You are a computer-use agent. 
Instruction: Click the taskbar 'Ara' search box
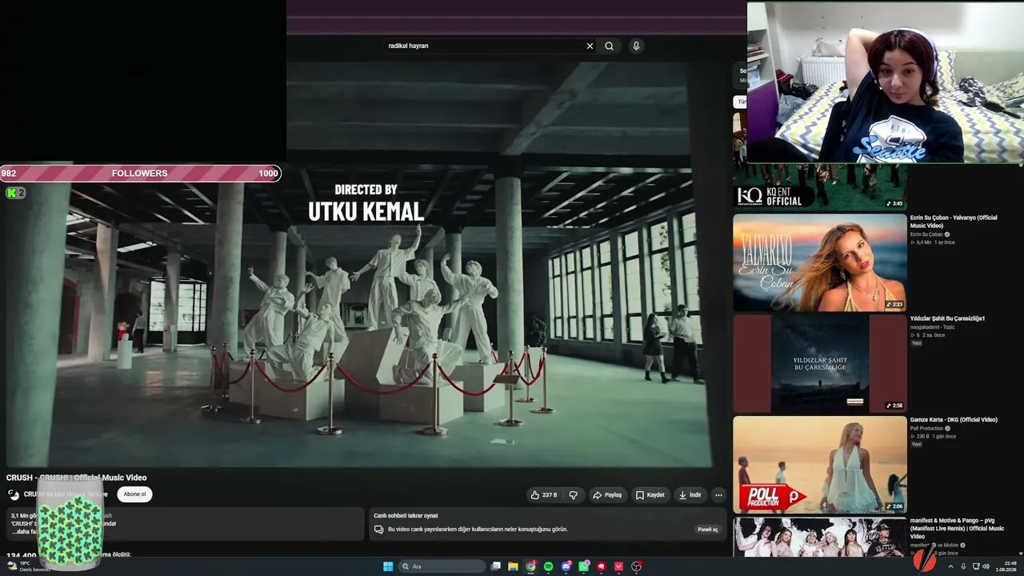click(x=442, y=566)
